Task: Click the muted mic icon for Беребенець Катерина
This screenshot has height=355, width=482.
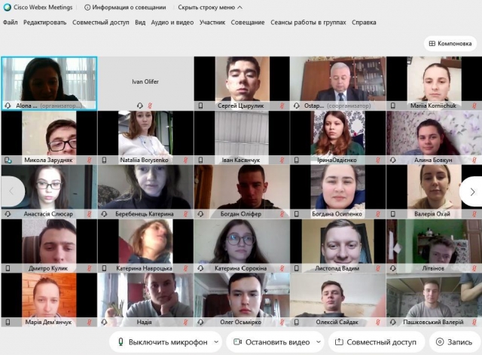Action: [185, 214]
